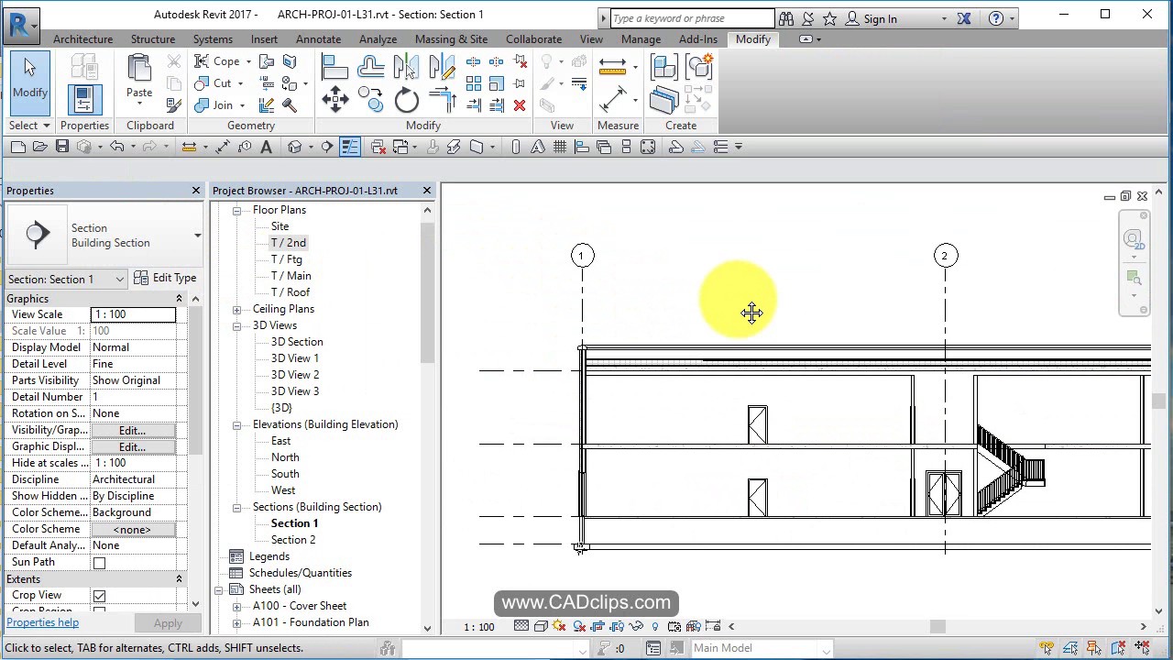Click Reveal Hidden Elements lightbulb
This screenshot has width=1173, height=660.
pos(655,626)
